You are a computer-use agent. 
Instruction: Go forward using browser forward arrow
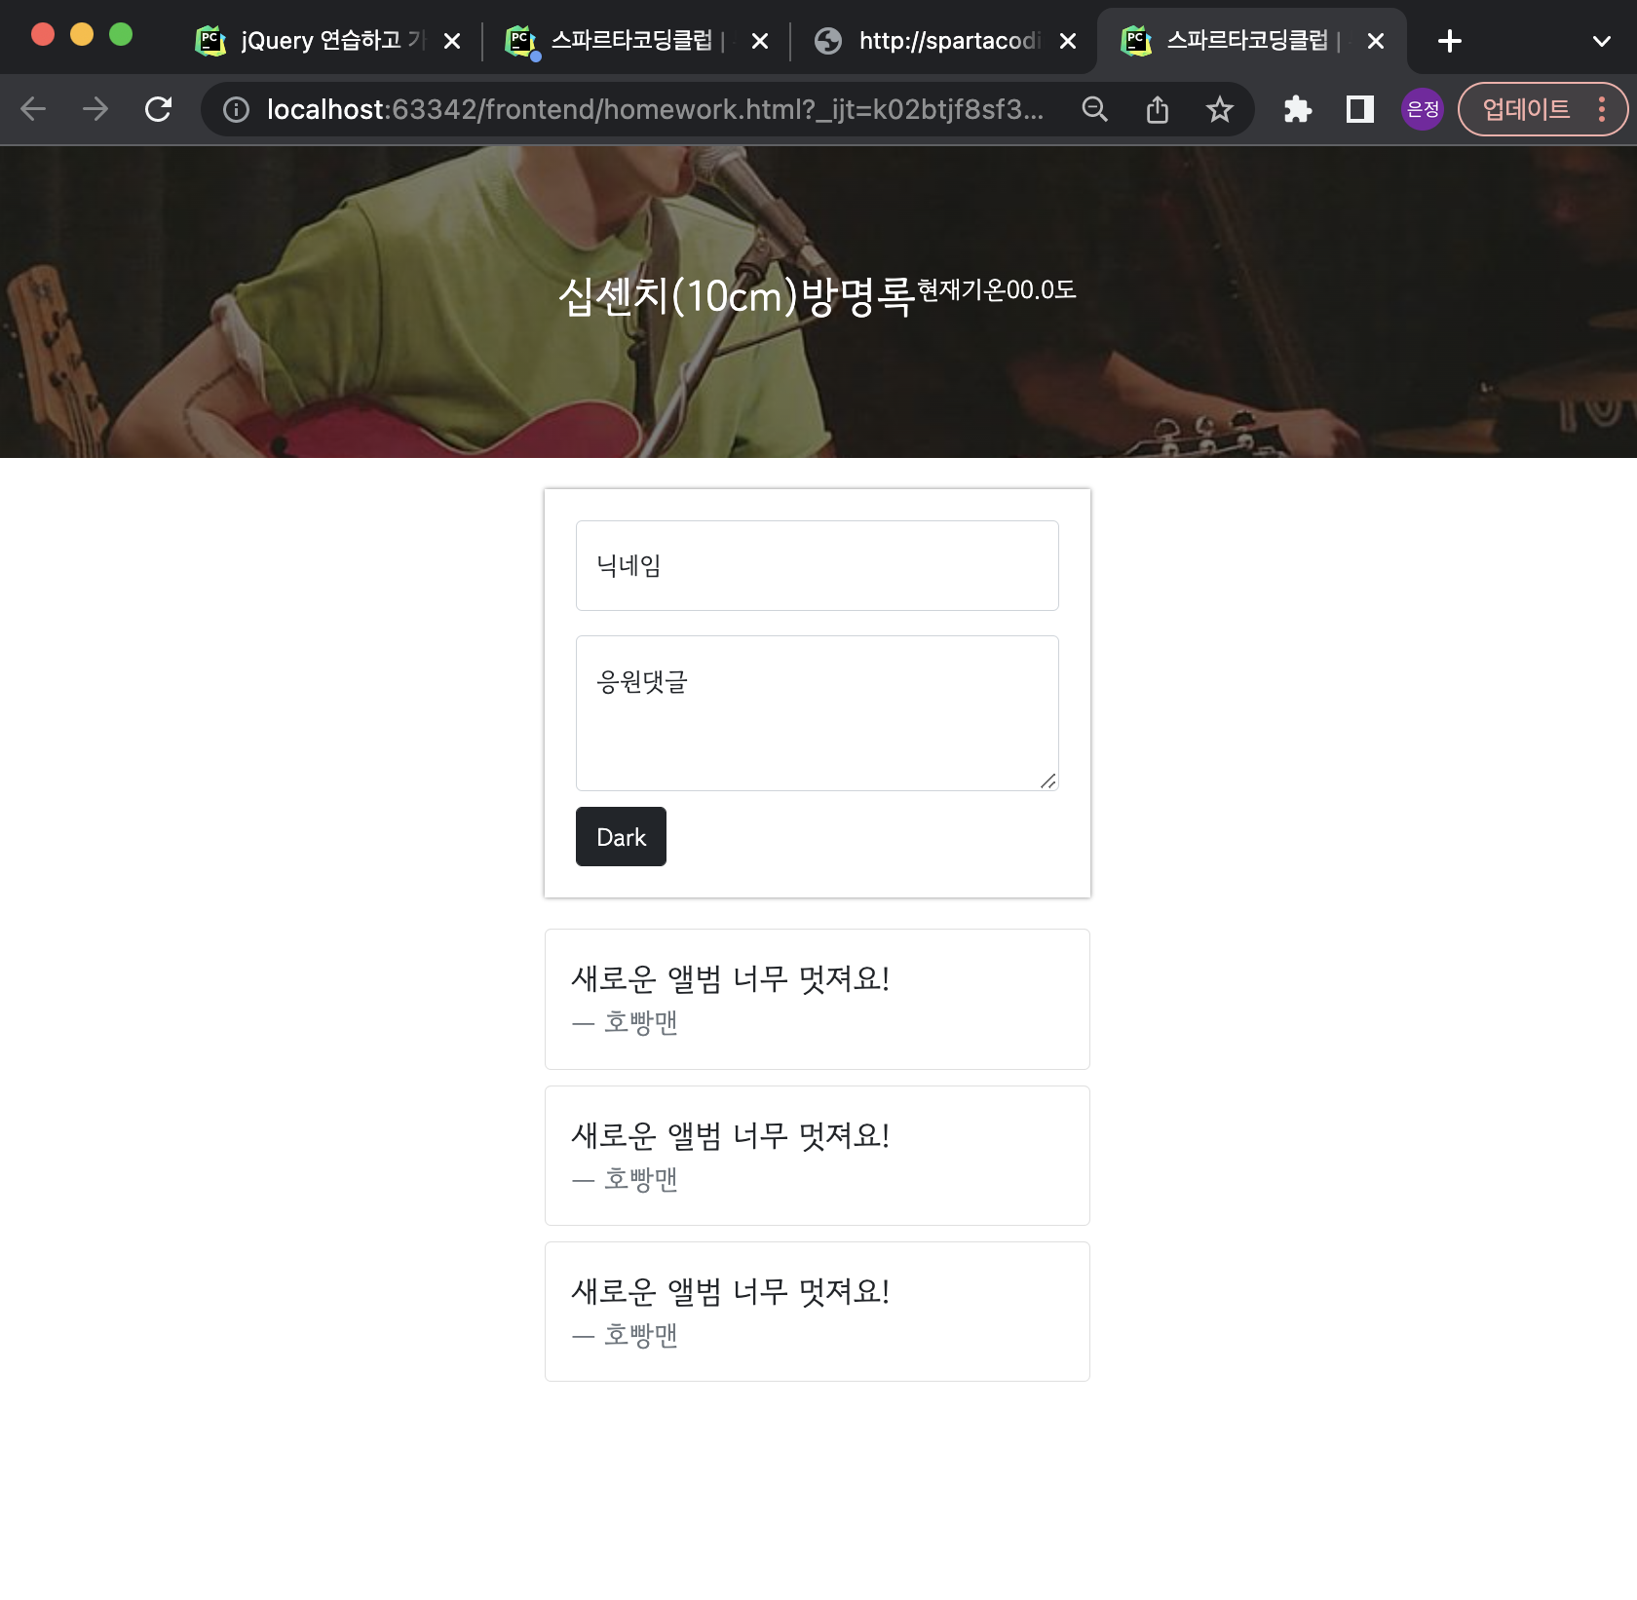point(95,109)
